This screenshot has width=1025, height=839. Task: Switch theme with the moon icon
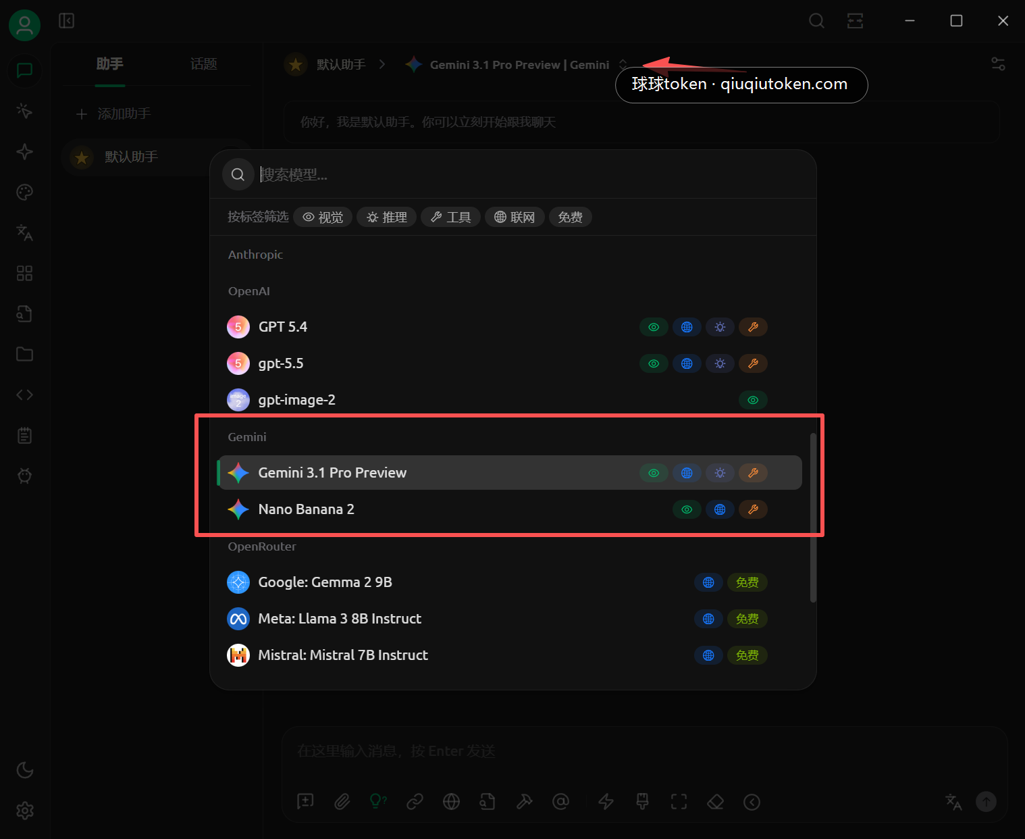25,770
